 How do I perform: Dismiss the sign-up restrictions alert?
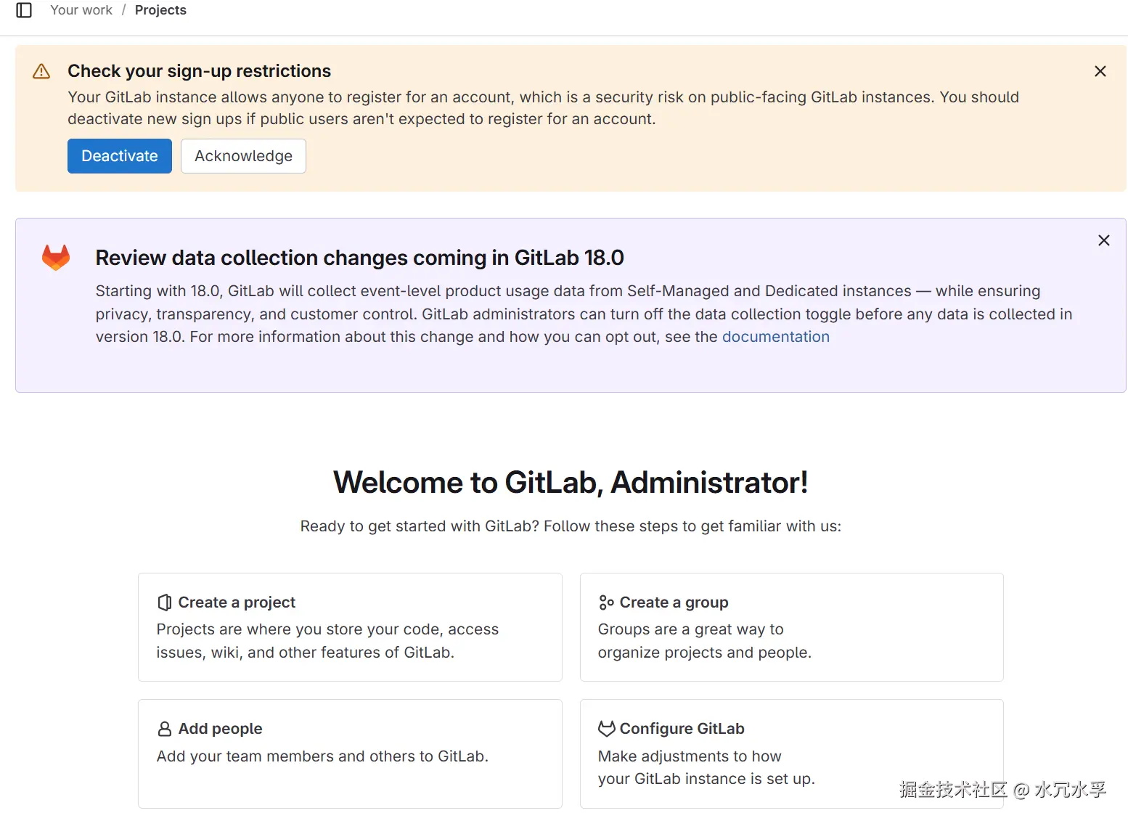point(1100,71)
